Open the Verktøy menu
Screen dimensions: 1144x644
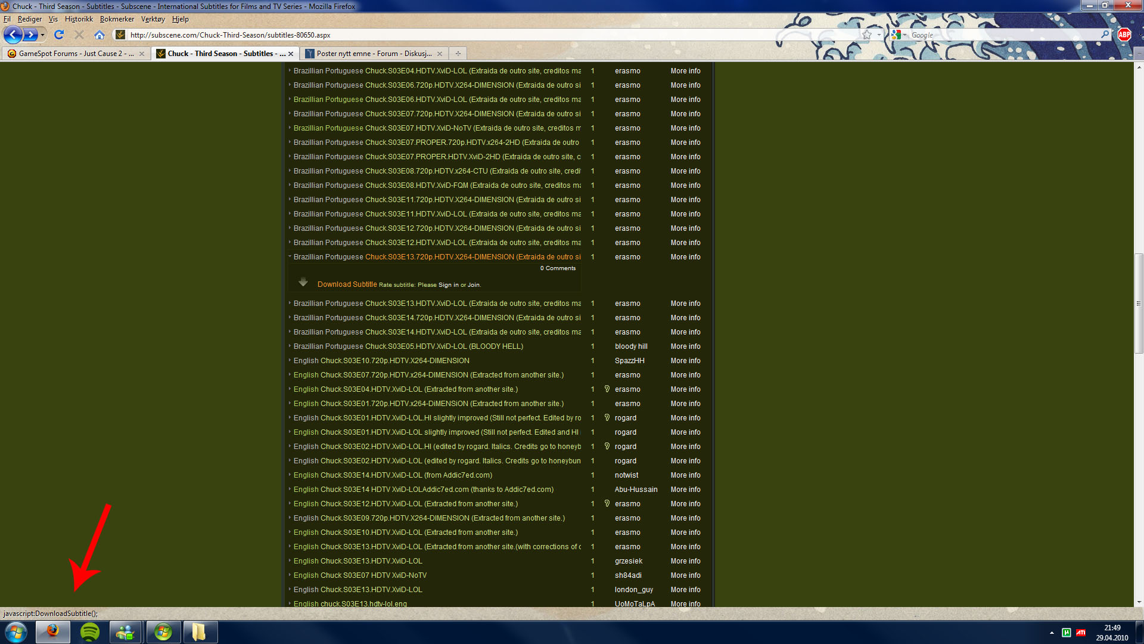(153, 19)
